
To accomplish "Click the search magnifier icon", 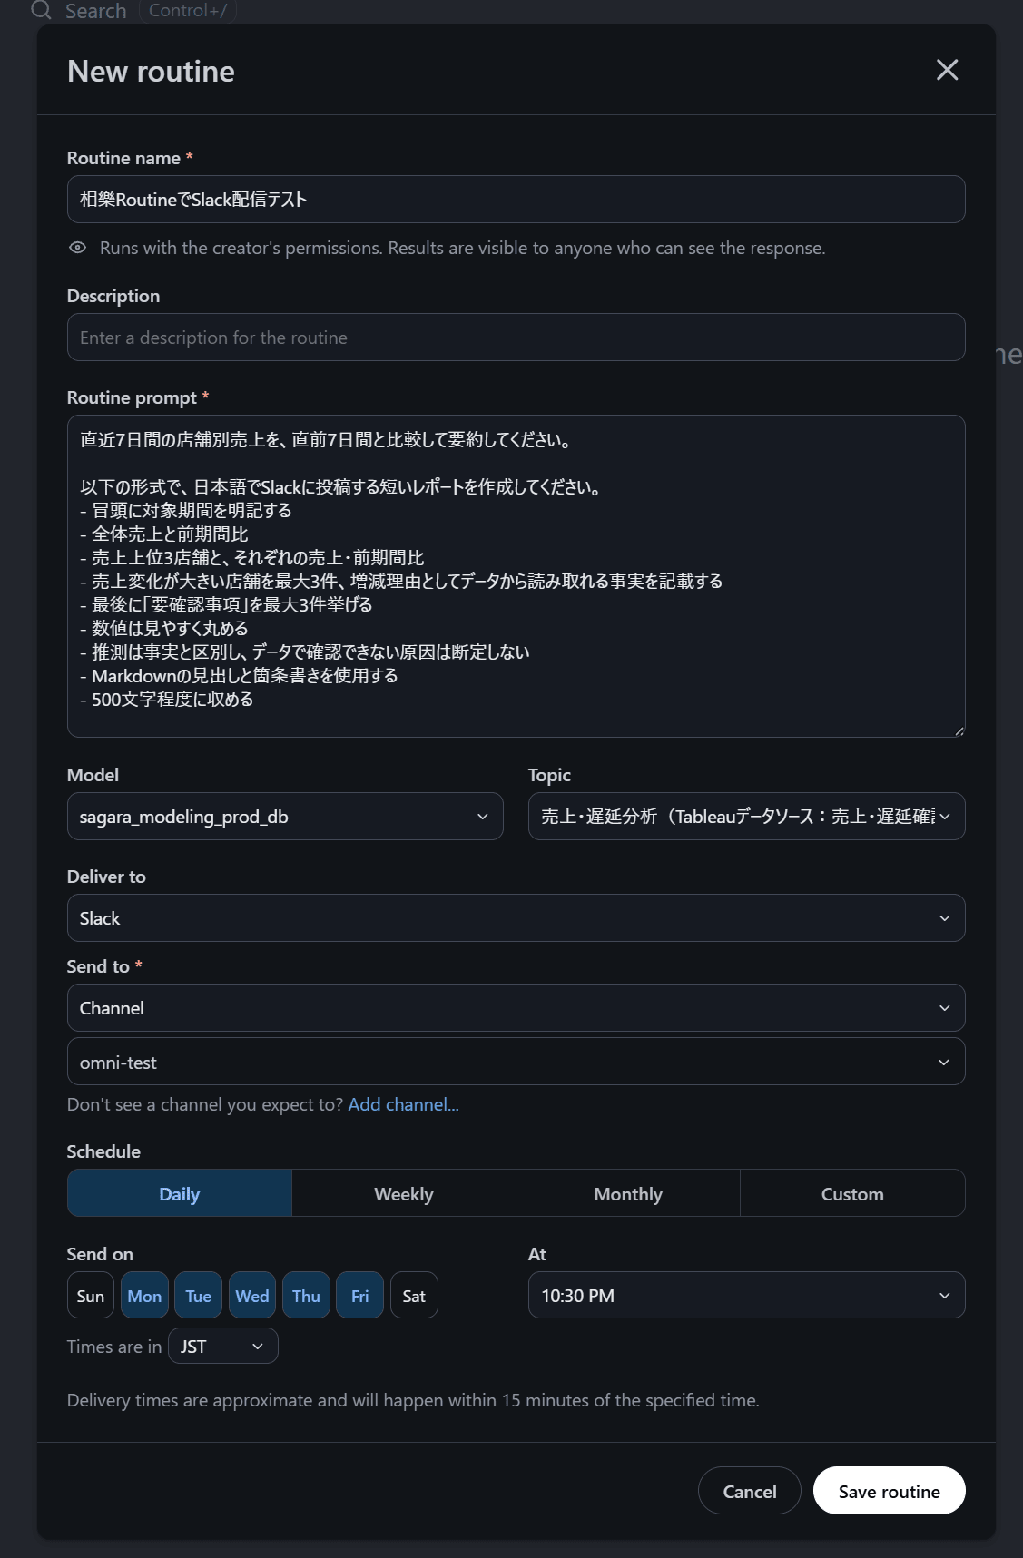I will (x=42, y=10).
